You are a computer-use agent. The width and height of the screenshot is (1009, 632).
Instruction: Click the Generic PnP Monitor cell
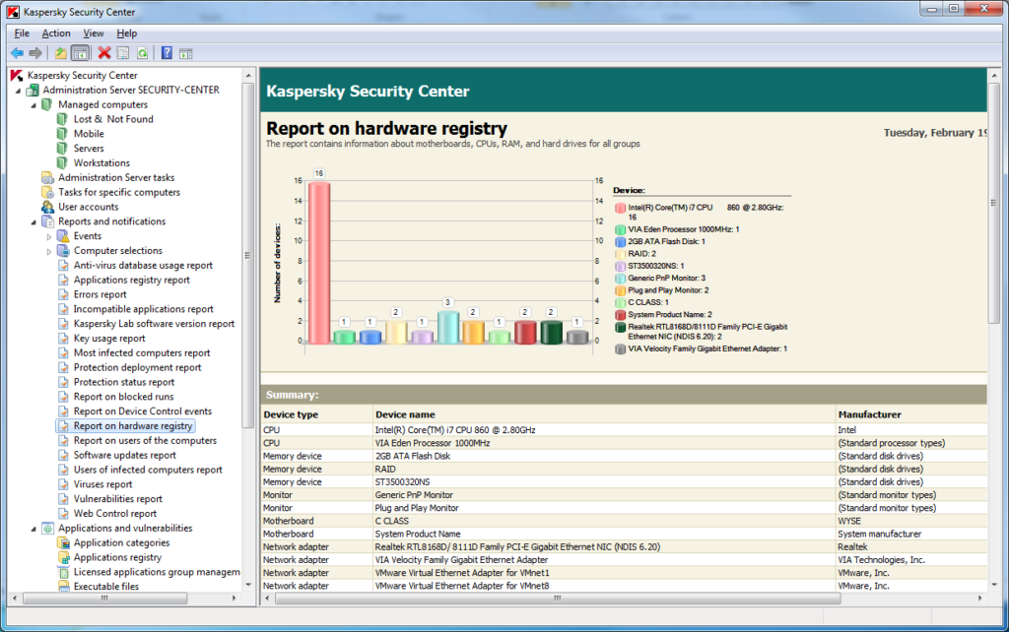point(604,495)
